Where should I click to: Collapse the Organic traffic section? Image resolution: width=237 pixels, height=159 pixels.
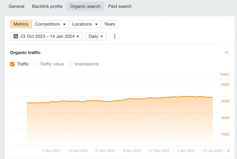click(227, 52)
